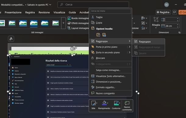Select Porta in primo piano
This screenshot has height=118, width=186.
(106, 47)
